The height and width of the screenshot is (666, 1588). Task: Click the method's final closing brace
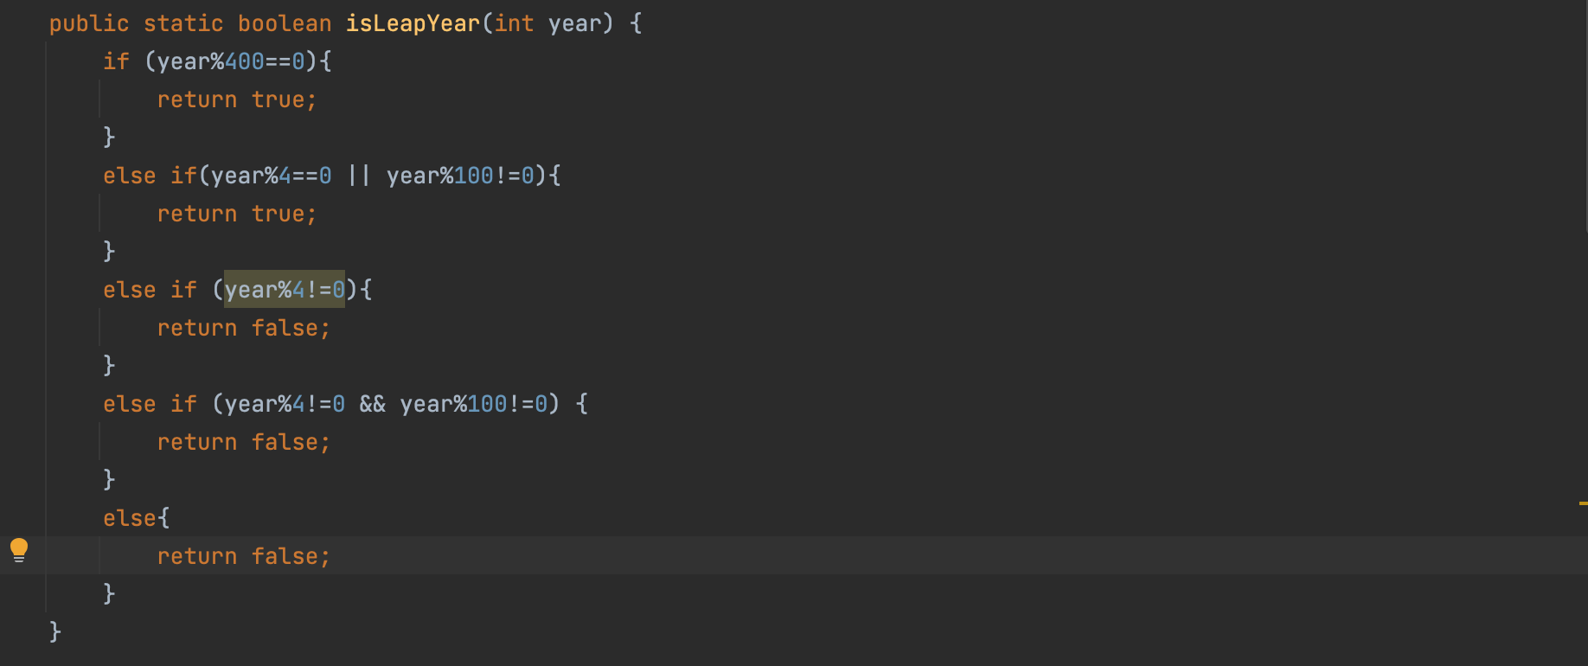click(55, 632)
